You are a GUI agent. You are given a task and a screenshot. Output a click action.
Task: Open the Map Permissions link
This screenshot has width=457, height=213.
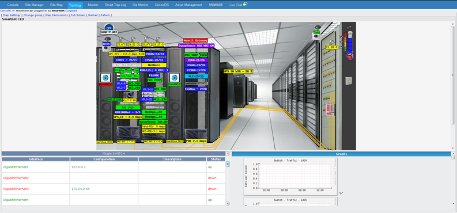56,15
